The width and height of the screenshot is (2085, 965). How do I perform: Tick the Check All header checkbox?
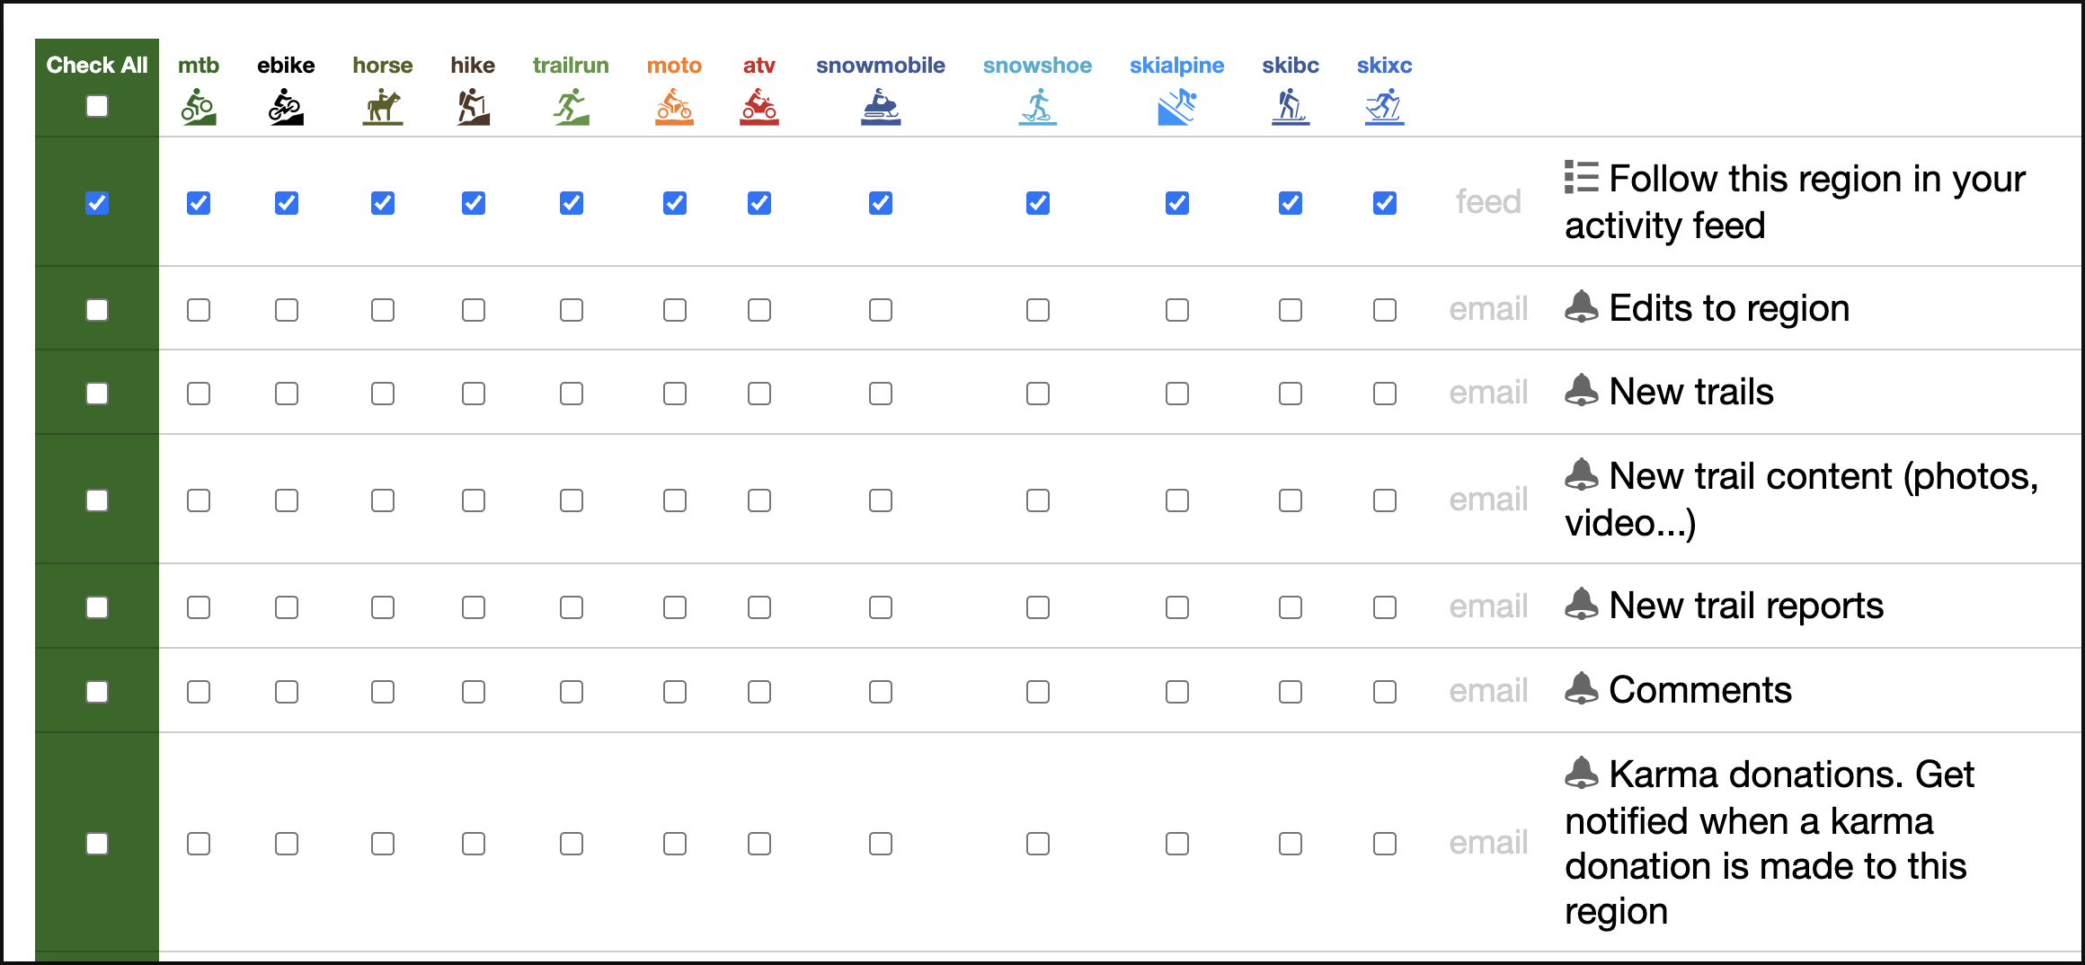(x=97, y=106)
